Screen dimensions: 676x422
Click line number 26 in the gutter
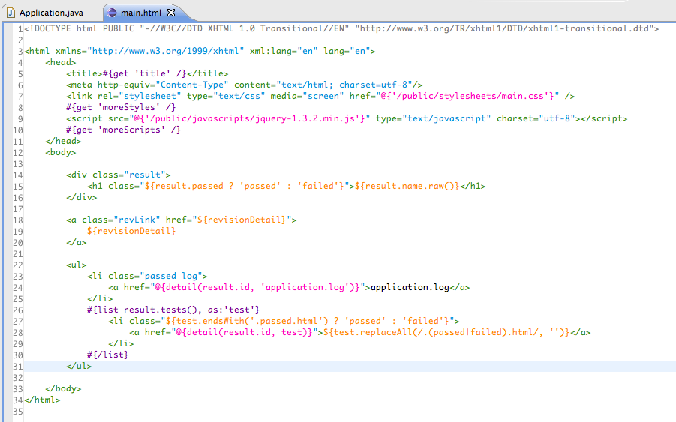[18, 310]
